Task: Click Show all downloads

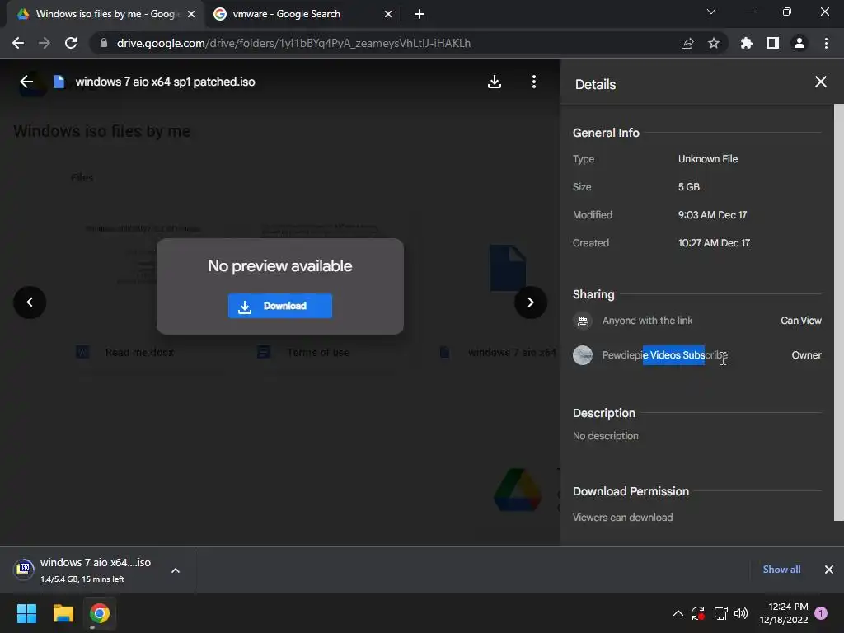Action: (781, 570)
